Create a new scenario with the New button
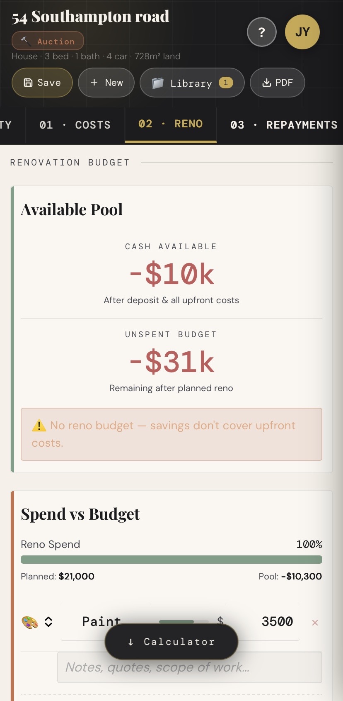Viewport: 343px width, 701px height. pos(106,83)
